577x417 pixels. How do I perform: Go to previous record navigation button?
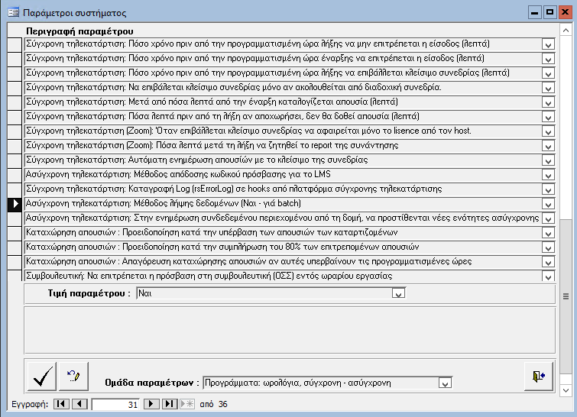[79, 403]
